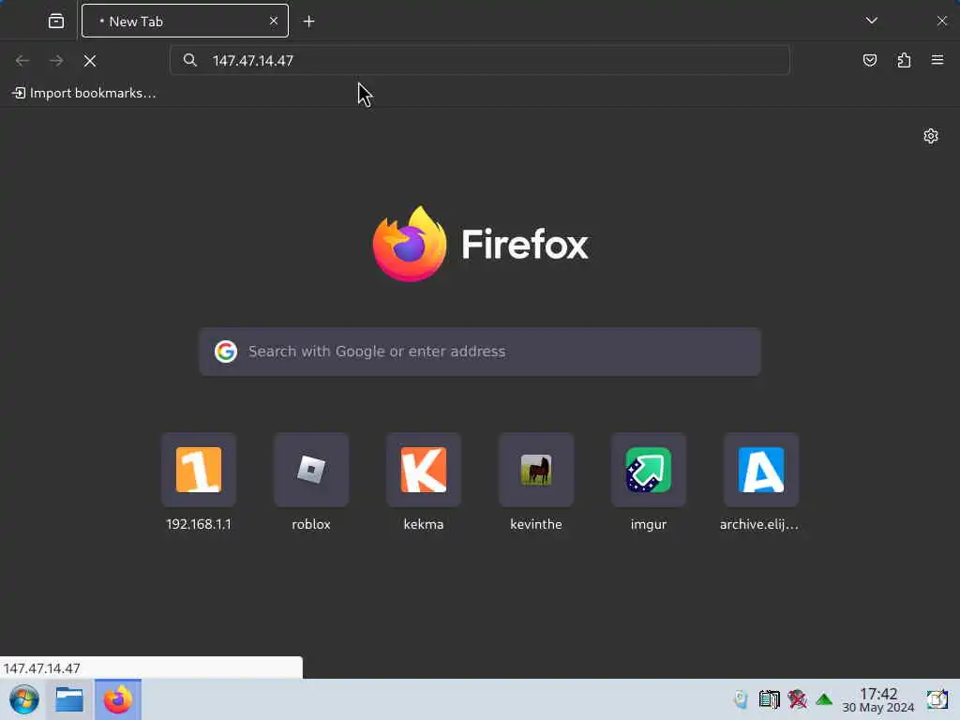
Task: Click the show desktop icon at taskbar end
Action: [937, 699]
